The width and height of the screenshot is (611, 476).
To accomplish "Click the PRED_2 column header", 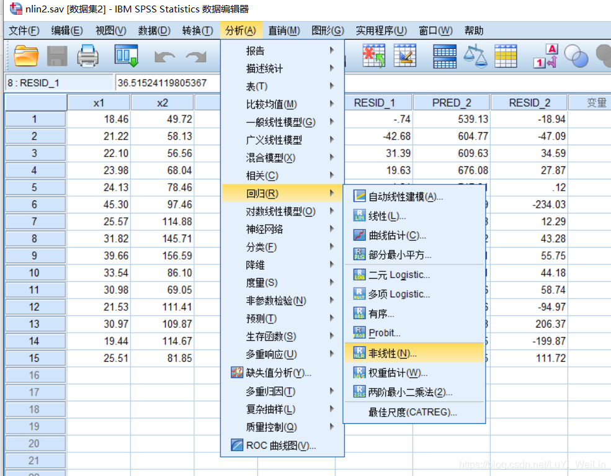I will (452, 103).
